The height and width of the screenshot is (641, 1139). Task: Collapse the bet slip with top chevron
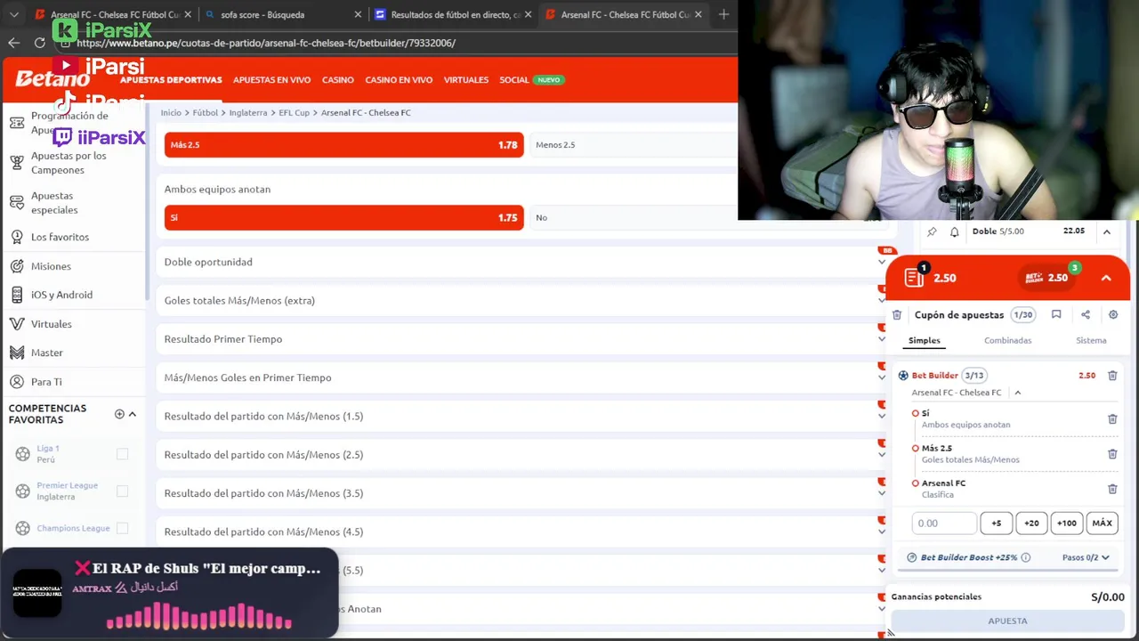(x=1106, y=278)
